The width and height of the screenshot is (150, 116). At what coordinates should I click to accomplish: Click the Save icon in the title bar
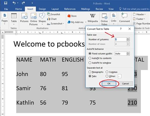click(x=6, y=3)
